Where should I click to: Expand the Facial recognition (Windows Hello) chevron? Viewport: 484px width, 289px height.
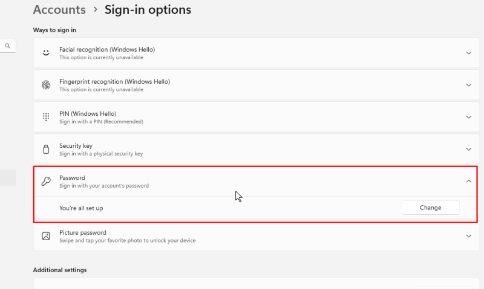click(468, 53)
